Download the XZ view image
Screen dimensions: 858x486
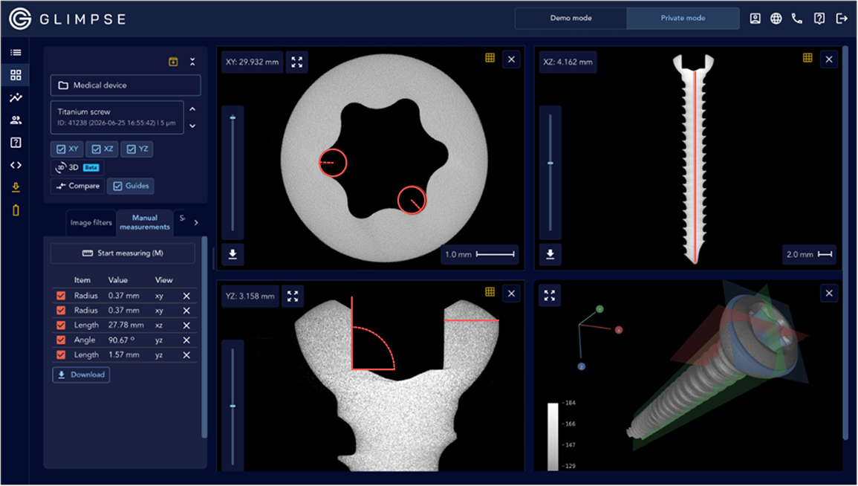(550, 254)
